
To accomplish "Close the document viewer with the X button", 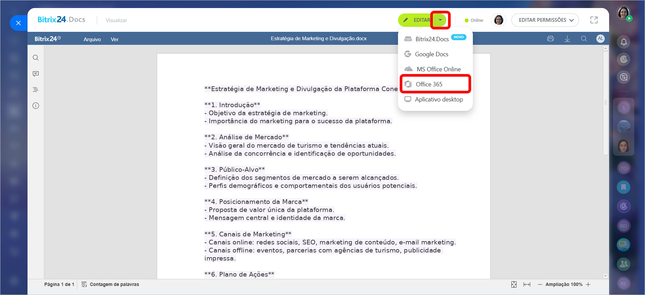I will coord(18,23).
